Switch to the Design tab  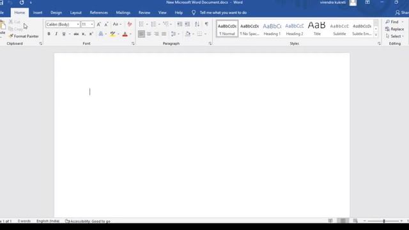(56, 13)
